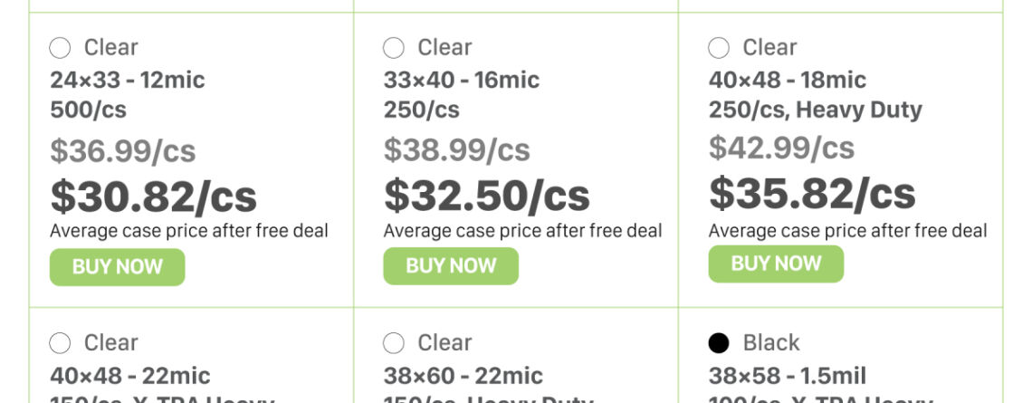Click the $32.50/cs sale price
The width and height of the screenshot is (1032, 403).
click(x=487, y=196)
